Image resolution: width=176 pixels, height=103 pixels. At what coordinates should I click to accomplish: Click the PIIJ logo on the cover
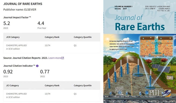click(154, 93)
